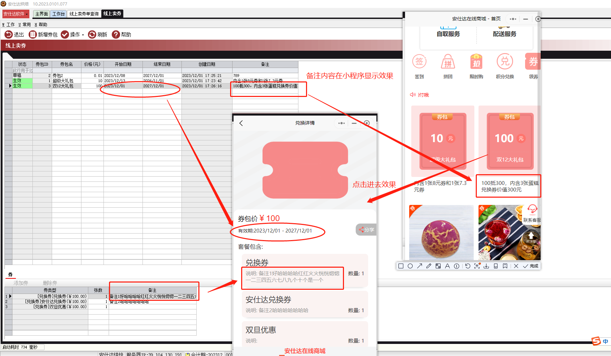This screenshot has height=356, width=611.
Task: Click the download save icon in the screenshot toolbar
Action: tap(486, 266)
